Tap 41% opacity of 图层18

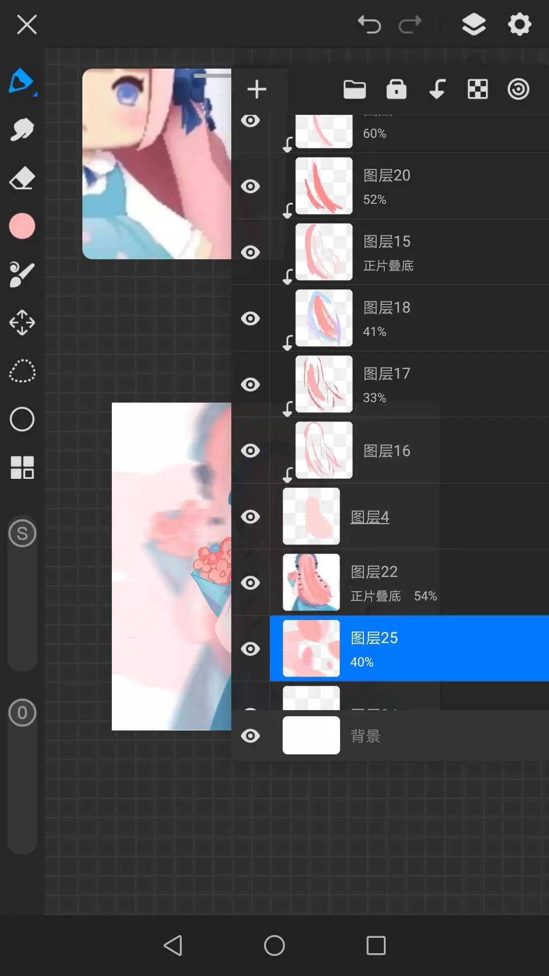coord(375,332)
